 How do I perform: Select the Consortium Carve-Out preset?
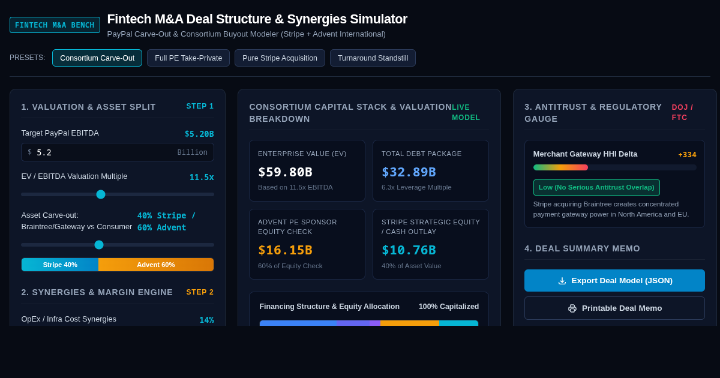click(97, 58)
